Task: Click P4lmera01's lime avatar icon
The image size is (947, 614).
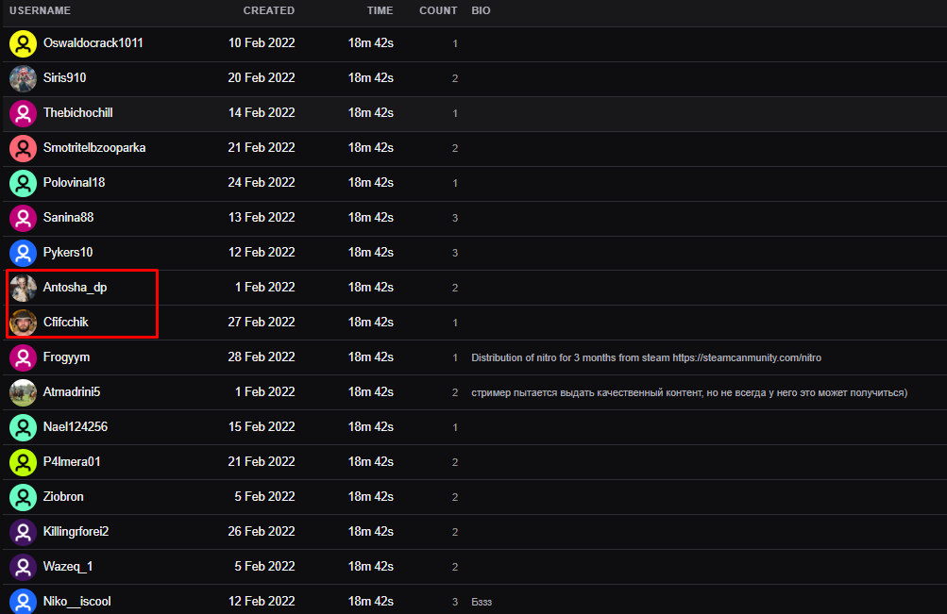Action: (23, 462)
